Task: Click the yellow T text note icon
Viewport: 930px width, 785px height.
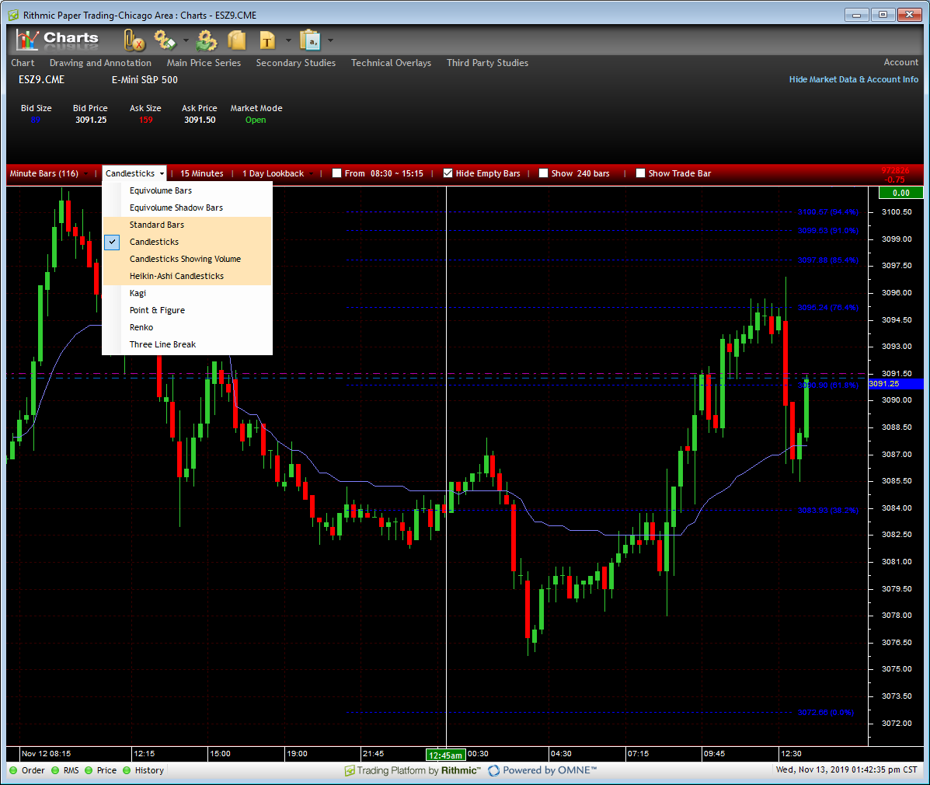Action: (267, 40)
